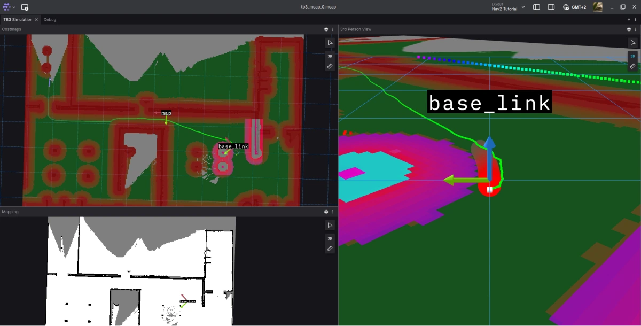The image size is (641, 326).
Task: Click the user profile avatar picture
Action: point(597,7)
